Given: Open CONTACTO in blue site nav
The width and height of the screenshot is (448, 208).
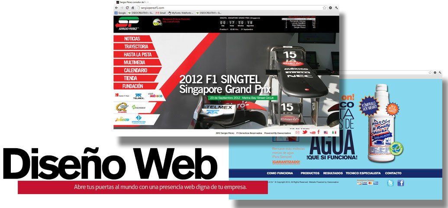Looking at the screenshot, I should point(393,173).
